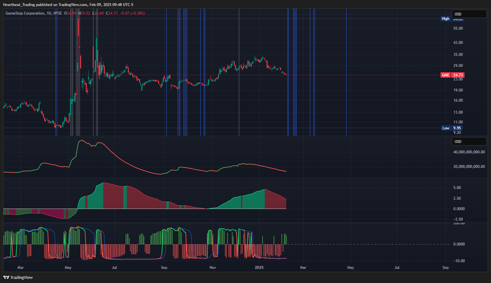Click the 55.00 price axis label
The height and width of the screenshot is (283, 491).
tap(458, 28)
